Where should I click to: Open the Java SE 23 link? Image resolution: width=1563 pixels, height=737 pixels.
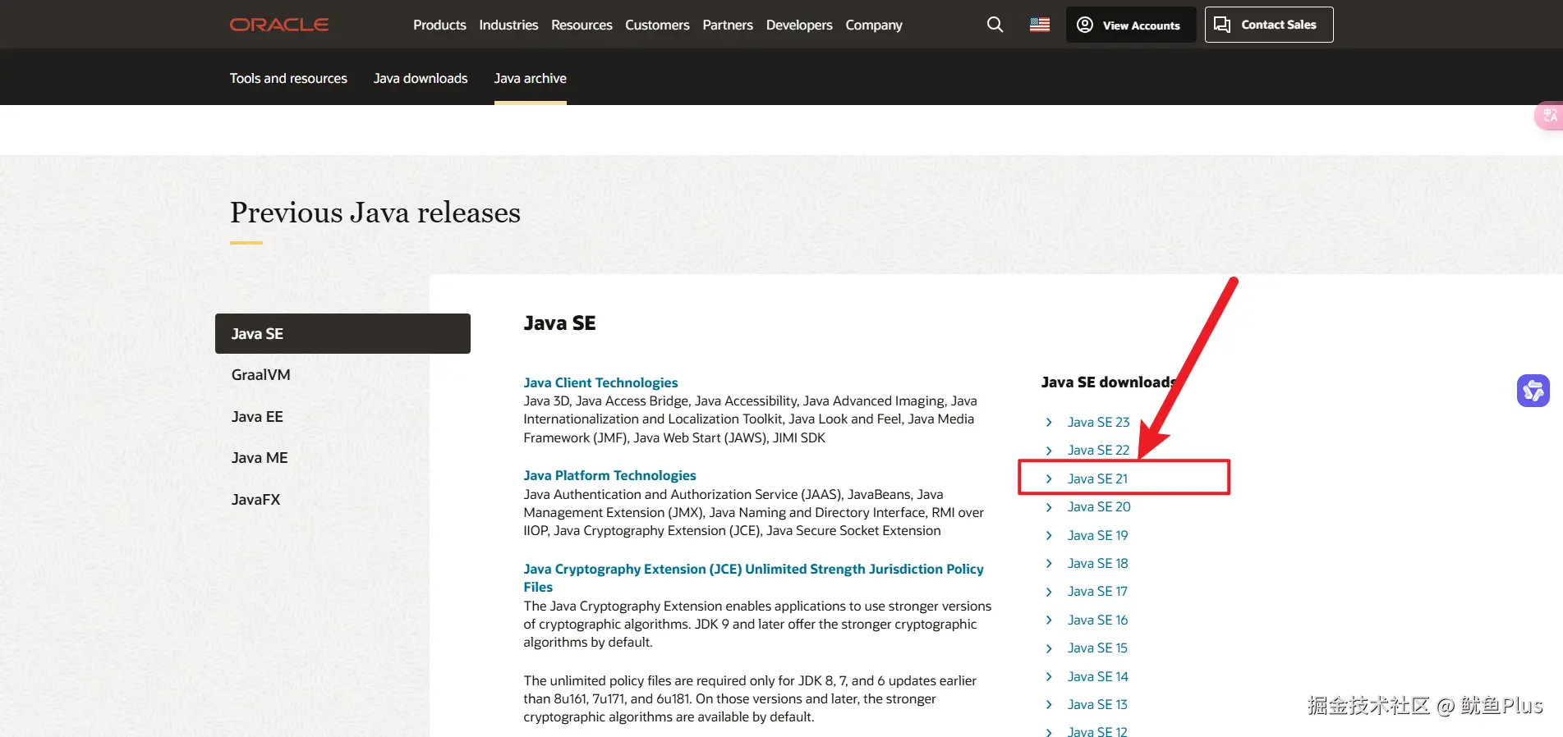click(1098, 422)
